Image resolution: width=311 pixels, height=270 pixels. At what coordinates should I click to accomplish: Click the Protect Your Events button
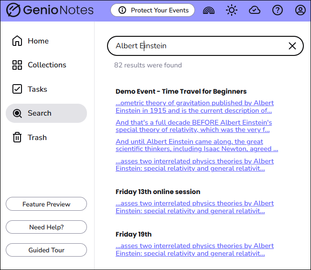pos(152,10)
